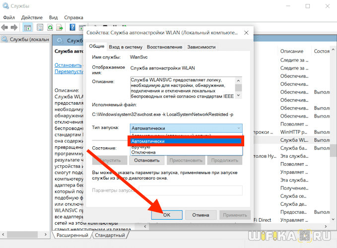Image resolution: width=337 pixels, height=248 pixels.
Task: Click the Остановить link in the left description
Action: click(68, 65)
